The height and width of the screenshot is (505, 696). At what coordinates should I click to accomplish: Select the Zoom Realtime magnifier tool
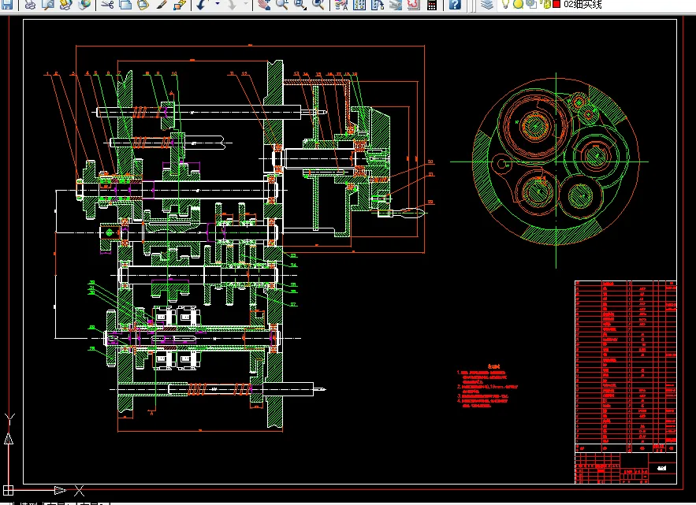coord(281,5)
